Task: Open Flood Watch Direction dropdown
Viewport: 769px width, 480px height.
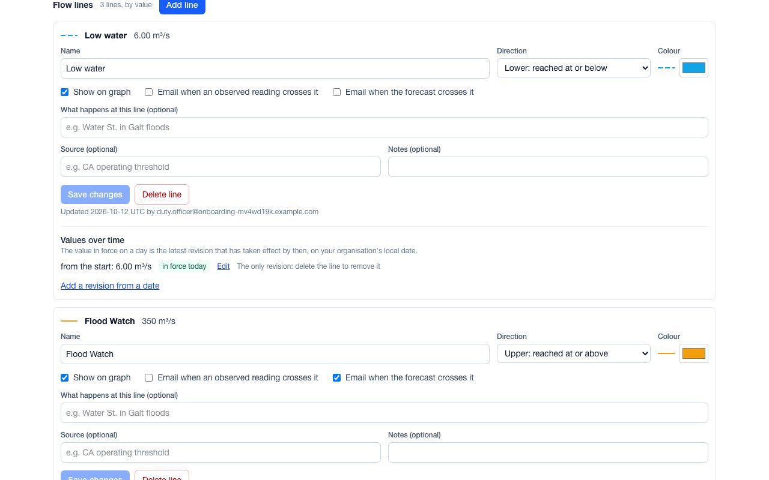Action: pyautogui.click(x=574, y=353)
